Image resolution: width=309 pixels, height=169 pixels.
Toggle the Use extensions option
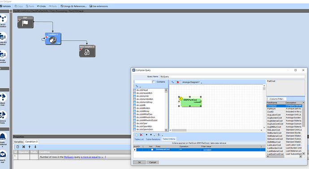[99, 6]
